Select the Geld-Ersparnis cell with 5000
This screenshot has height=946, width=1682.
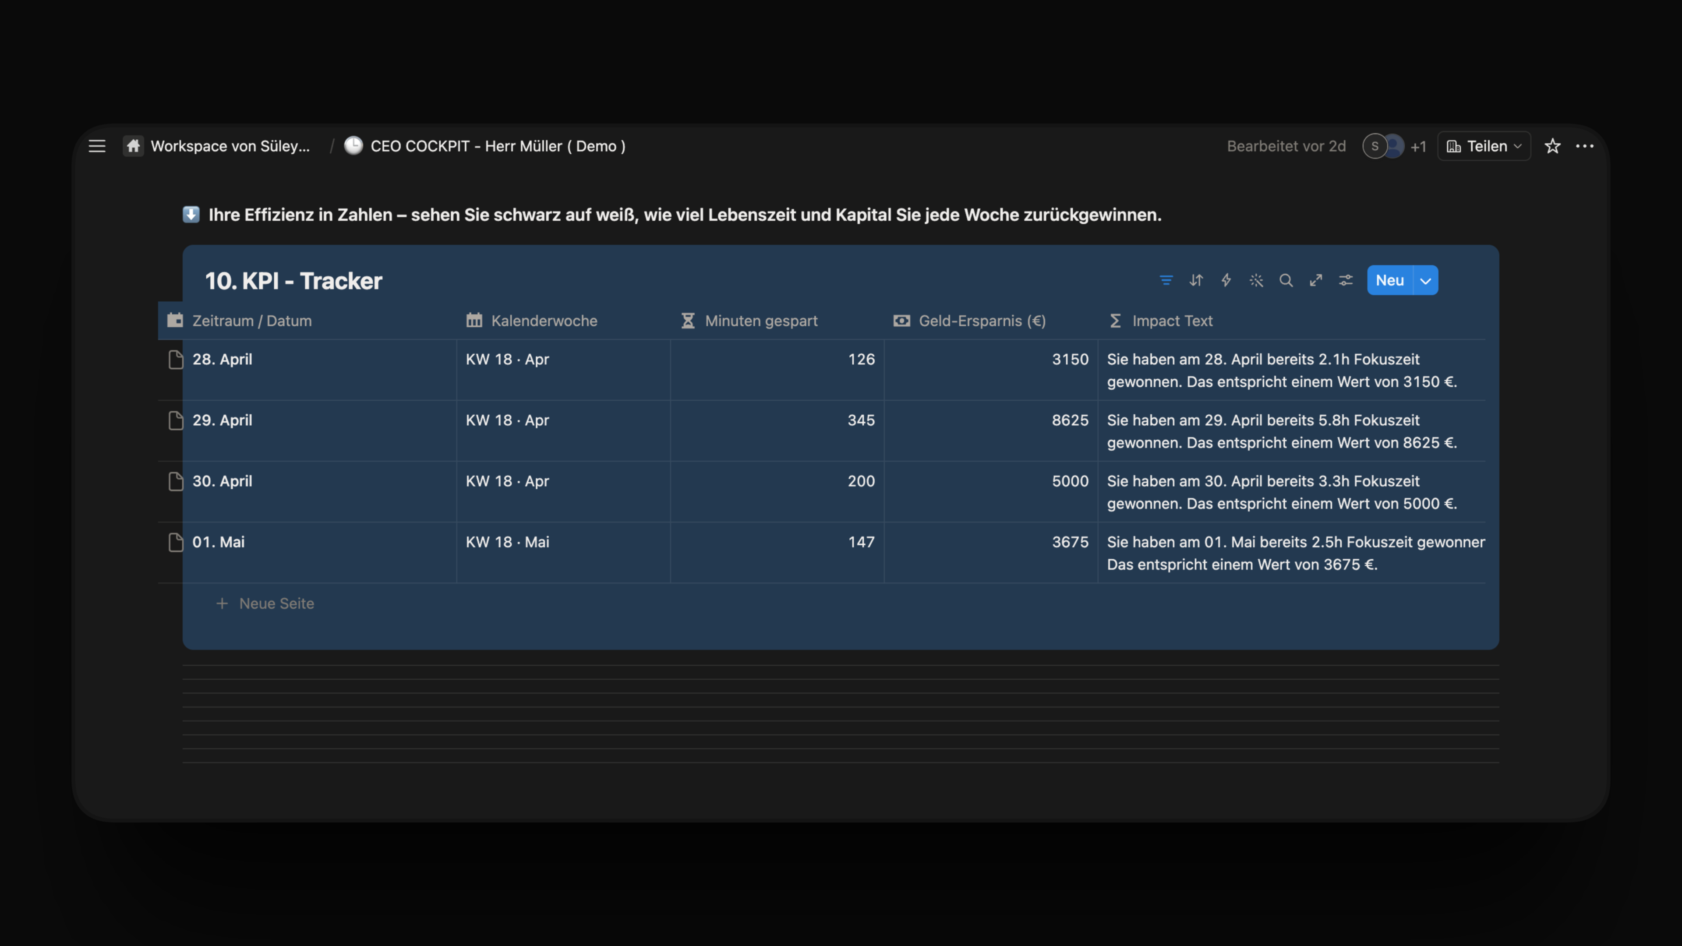(x=991, y=492)
